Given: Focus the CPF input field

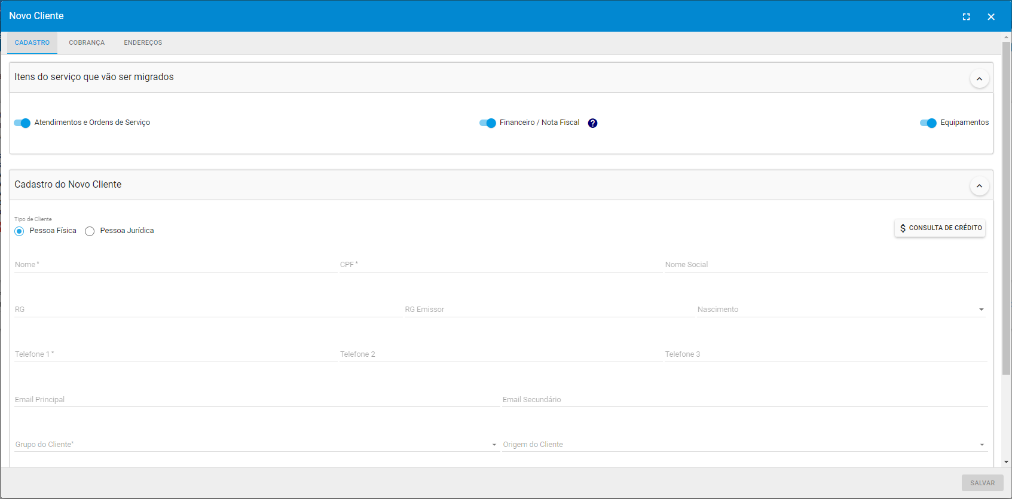Looking at the screenshot, I should pyautogui.click(x=501, y=265).
